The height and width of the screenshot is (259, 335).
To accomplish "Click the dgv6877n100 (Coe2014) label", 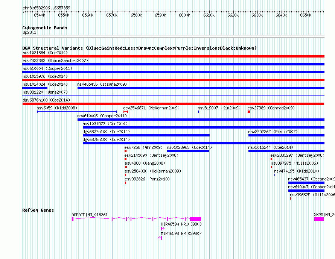I will (x=106, y=132).
